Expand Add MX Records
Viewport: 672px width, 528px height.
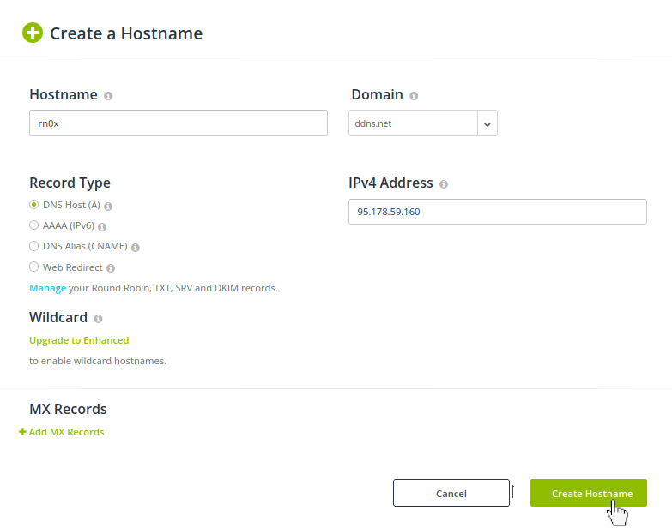click(62, 432)
